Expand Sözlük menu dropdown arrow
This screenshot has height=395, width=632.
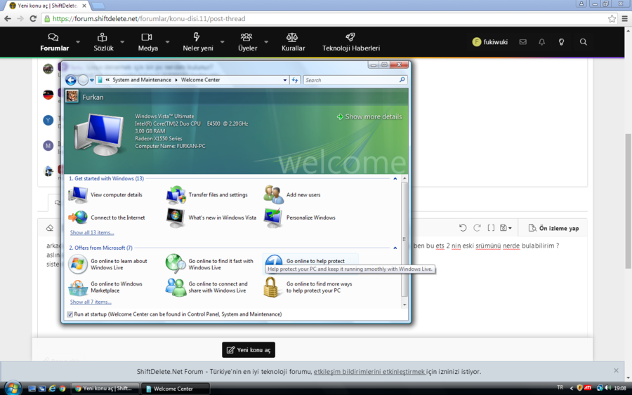pos(122,42)
